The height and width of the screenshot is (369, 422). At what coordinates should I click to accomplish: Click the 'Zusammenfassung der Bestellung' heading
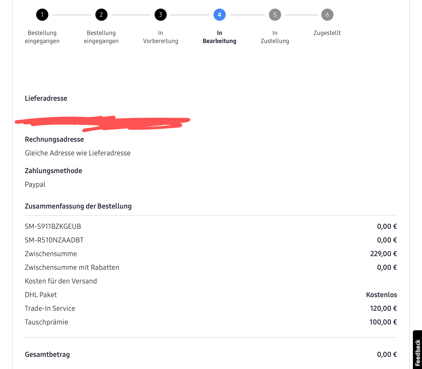pyautogui.click(x=78, y=206)
